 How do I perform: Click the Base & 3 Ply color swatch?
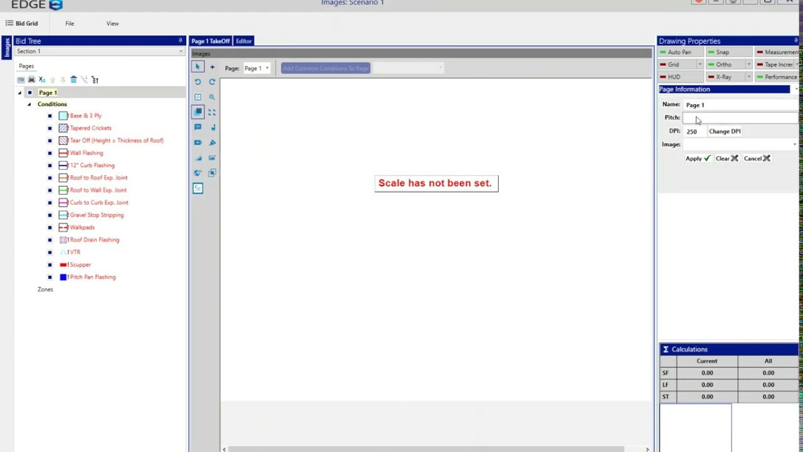(x=63, y=116)
